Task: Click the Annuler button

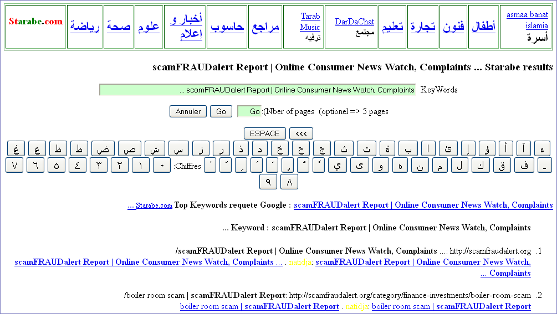Action: pos(188,111)
